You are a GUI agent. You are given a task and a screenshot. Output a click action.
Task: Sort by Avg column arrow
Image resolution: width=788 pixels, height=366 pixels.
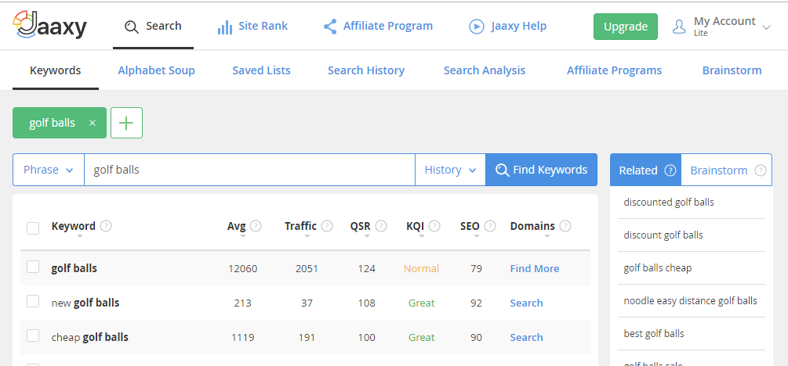(x=243, y=236)
